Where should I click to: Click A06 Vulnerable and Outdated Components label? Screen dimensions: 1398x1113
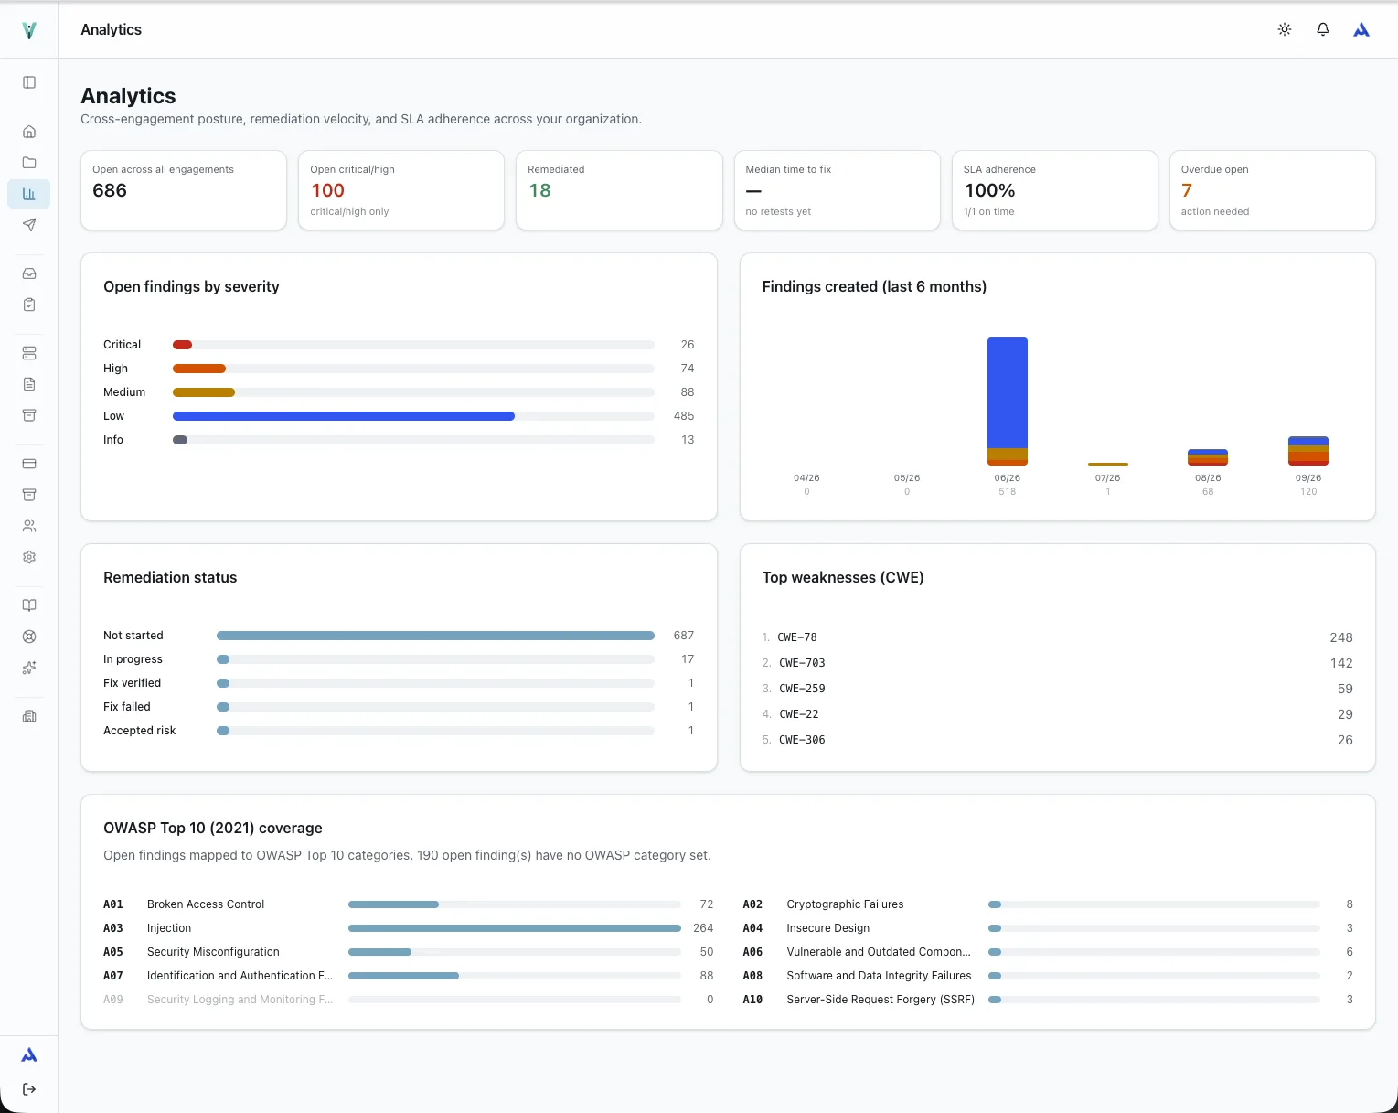click(x=879, y=952)
